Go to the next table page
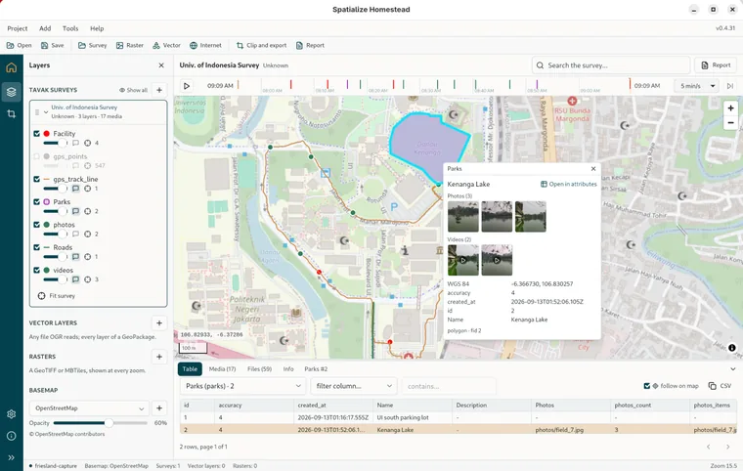Viewport: 743px width, 471px height. point(727,447)
